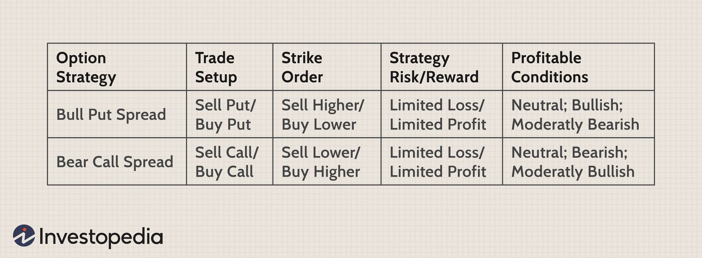Select the Sell Higher/Buy Lower cell
702x258 pixels.
327,114
